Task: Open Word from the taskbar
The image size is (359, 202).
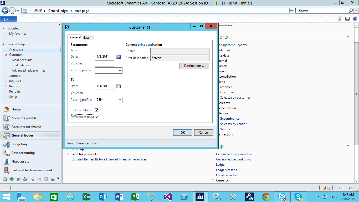Action: click(x=119, y=197)
